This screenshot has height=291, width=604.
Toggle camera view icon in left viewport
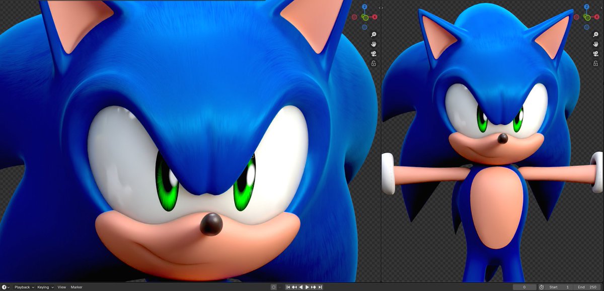tap(373, 54)
